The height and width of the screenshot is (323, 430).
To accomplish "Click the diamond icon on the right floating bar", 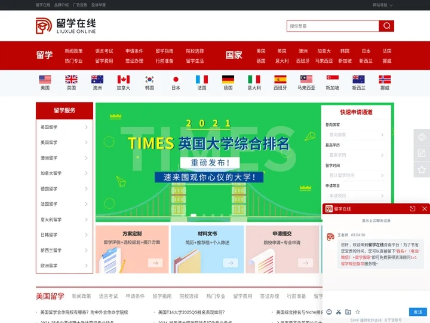I will point(422,137).
